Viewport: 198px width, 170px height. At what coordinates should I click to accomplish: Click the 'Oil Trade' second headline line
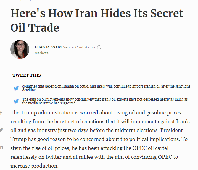pos(35,27)
